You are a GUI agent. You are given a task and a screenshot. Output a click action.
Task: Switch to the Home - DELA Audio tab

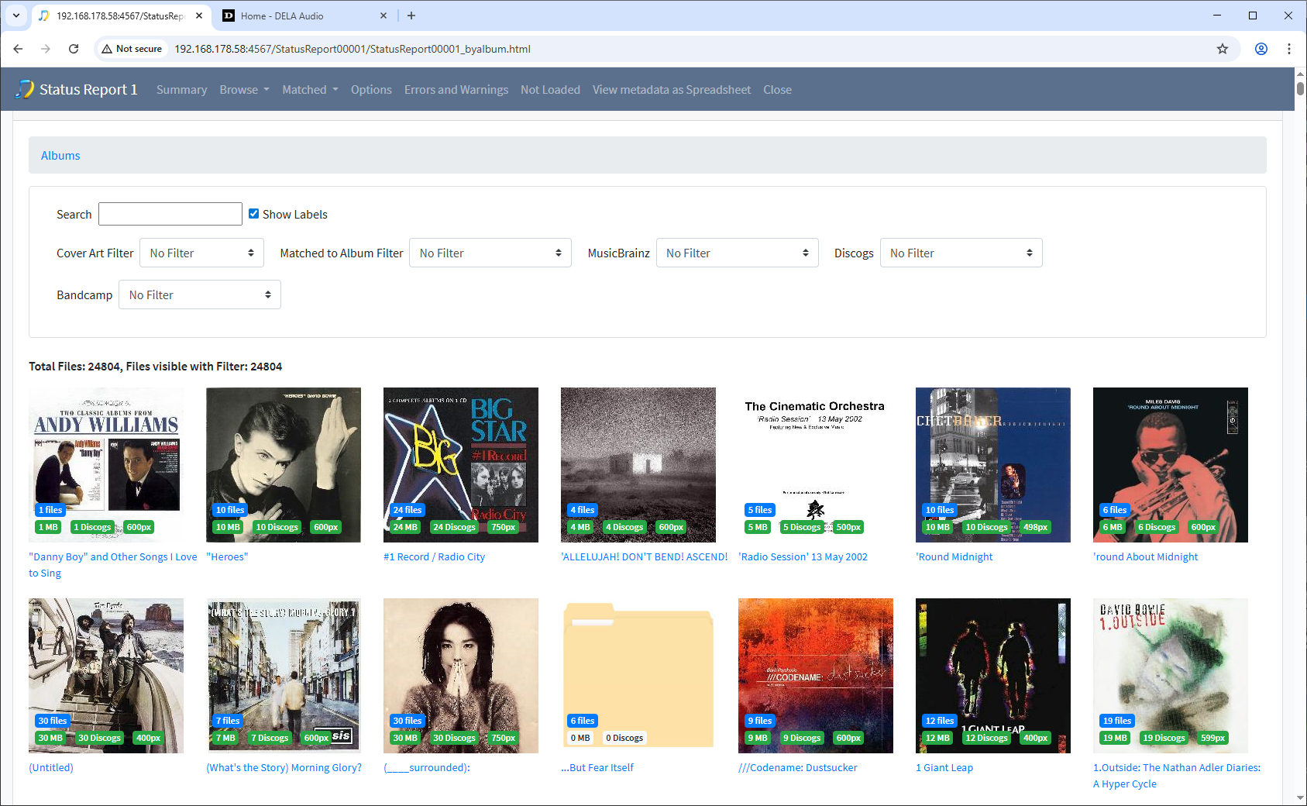point(302,15)
